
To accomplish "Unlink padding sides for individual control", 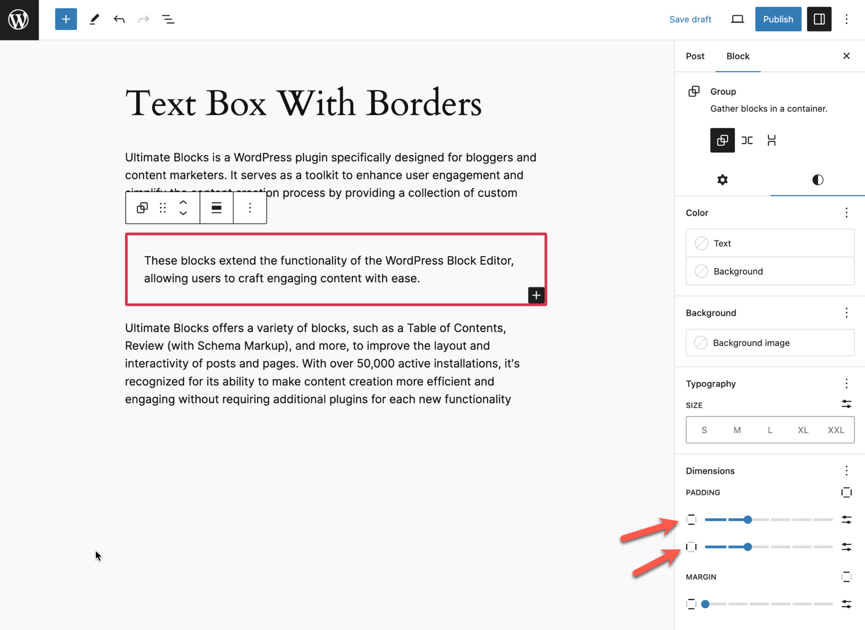I will 846,492.
